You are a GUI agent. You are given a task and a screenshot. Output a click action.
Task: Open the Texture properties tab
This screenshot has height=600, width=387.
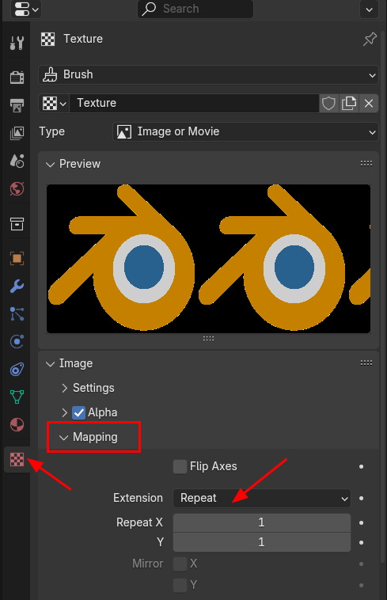17,459
